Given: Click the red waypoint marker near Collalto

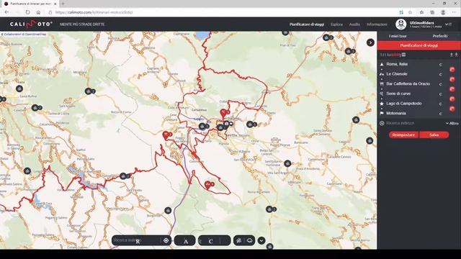Looking at the screenshot, I should [223, 113].
